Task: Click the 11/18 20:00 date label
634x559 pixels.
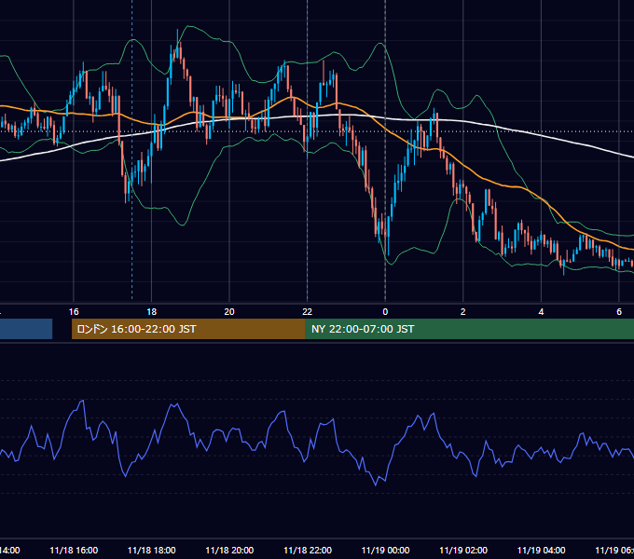Action: point(229,550)
